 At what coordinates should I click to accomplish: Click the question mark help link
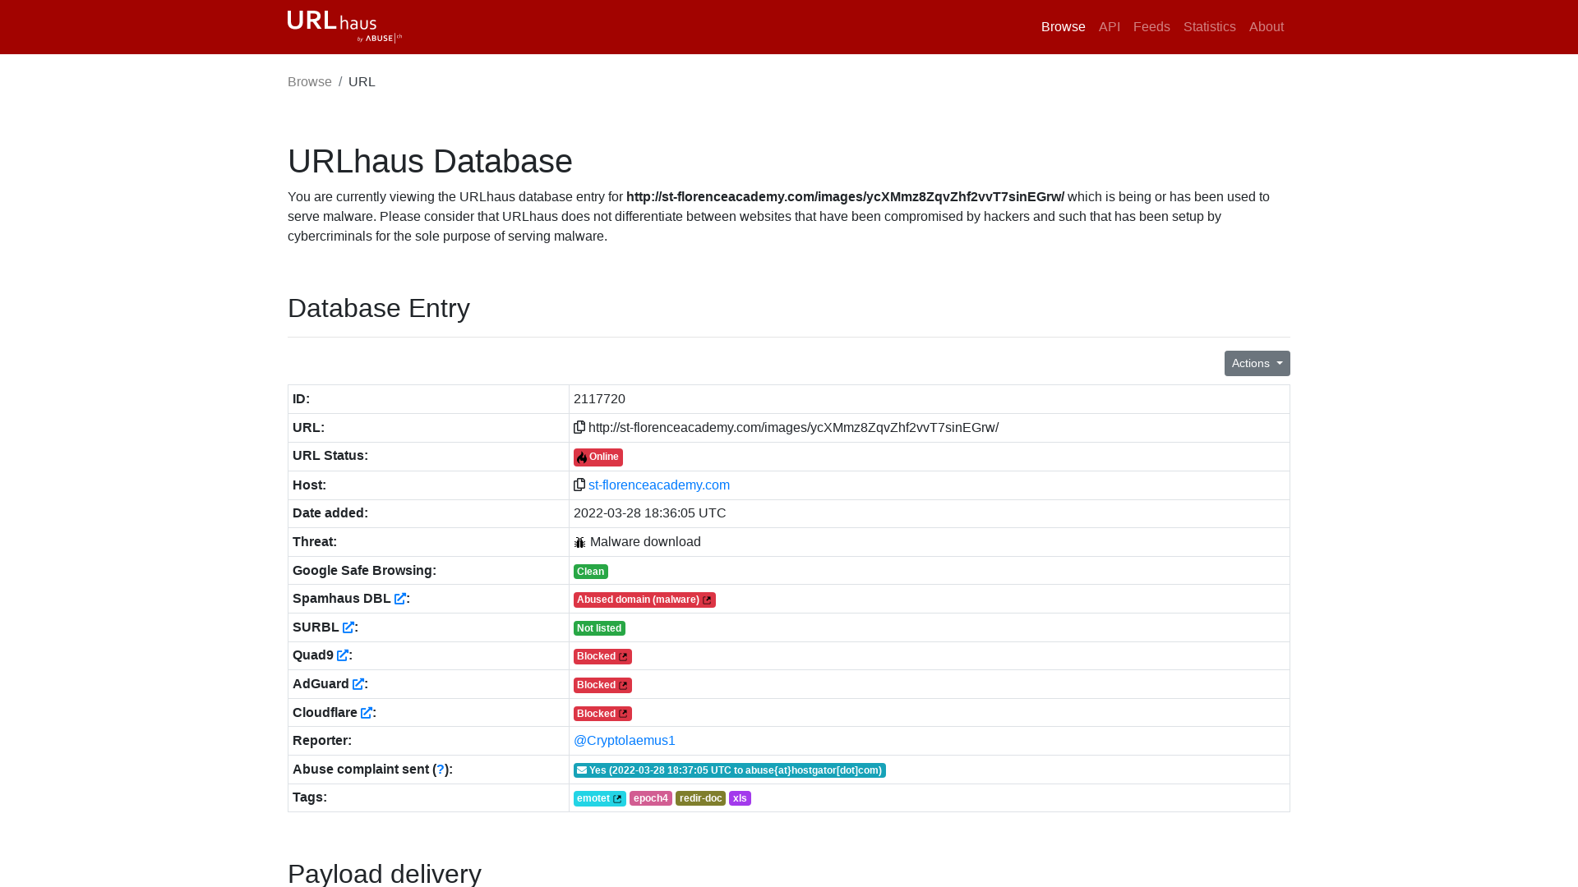click(x=441, y=770)
